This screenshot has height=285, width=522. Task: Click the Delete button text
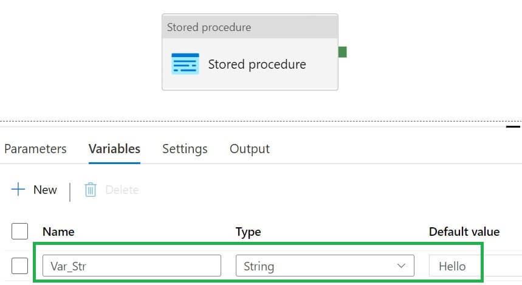122,190
